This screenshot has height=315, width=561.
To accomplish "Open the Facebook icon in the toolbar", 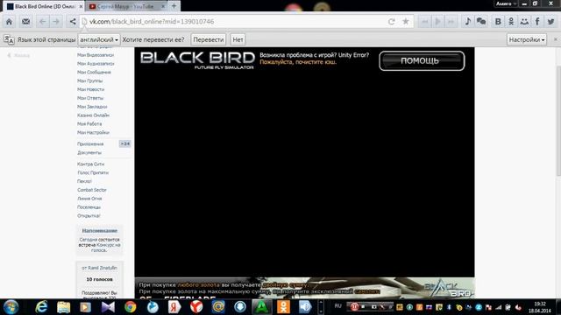I will point(537,22).
